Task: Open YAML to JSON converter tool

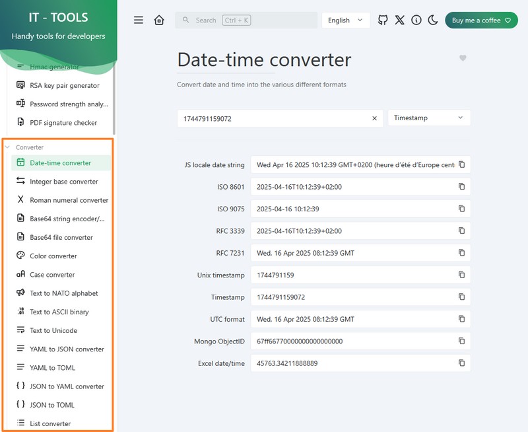Action: 67,349
